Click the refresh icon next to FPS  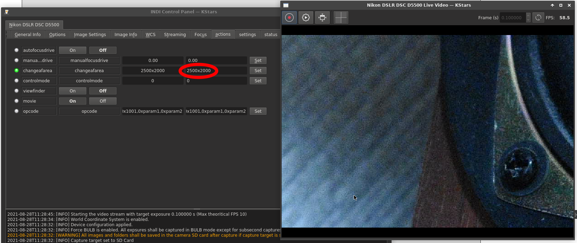(538, 18)
